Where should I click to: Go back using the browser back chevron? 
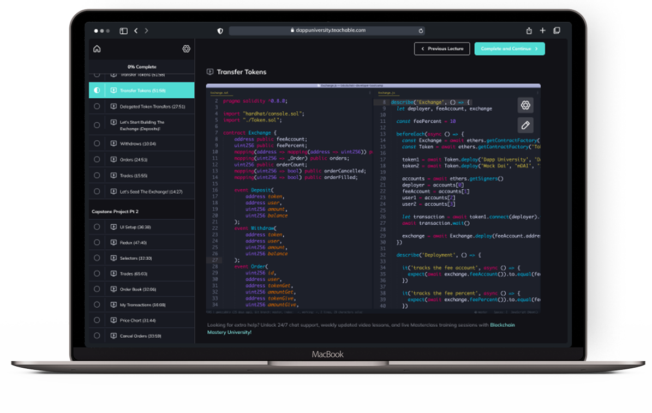coord(136,31)
